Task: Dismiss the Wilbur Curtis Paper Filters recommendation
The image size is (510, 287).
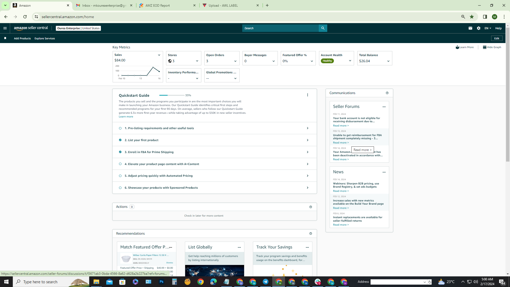Action: coord(169,263)
